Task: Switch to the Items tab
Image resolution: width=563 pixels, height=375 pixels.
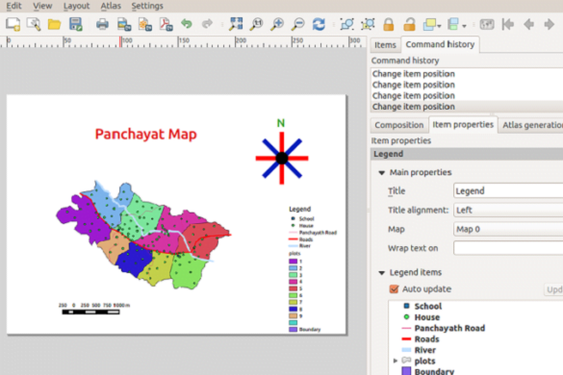Action: pos(385,45)
